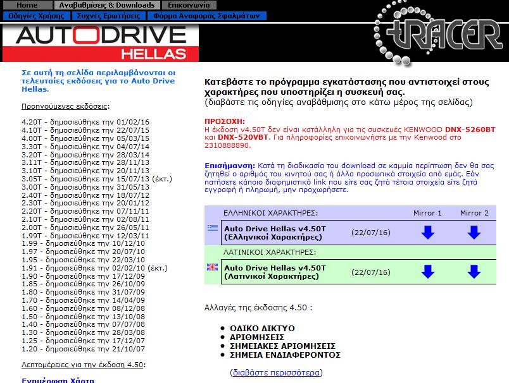
Task: Click Auto Drive Hellas v4.50T Ελληνικοί Χαρακτήρες
Action: coord(275,233)
